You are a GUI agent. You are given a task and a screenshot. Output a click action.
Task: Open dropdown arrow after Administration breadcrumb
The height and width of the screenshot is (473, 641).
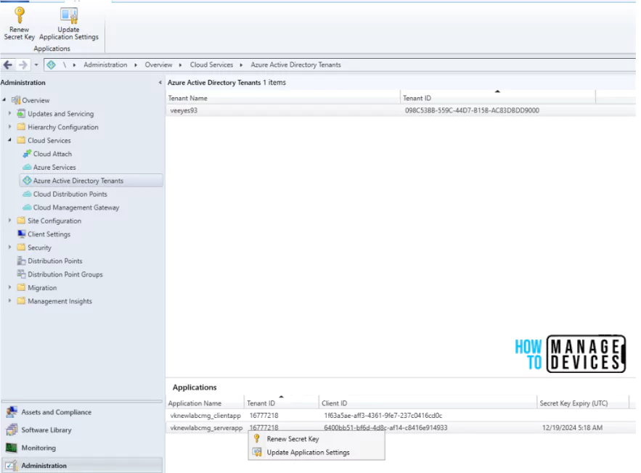[x=136, y=65]
